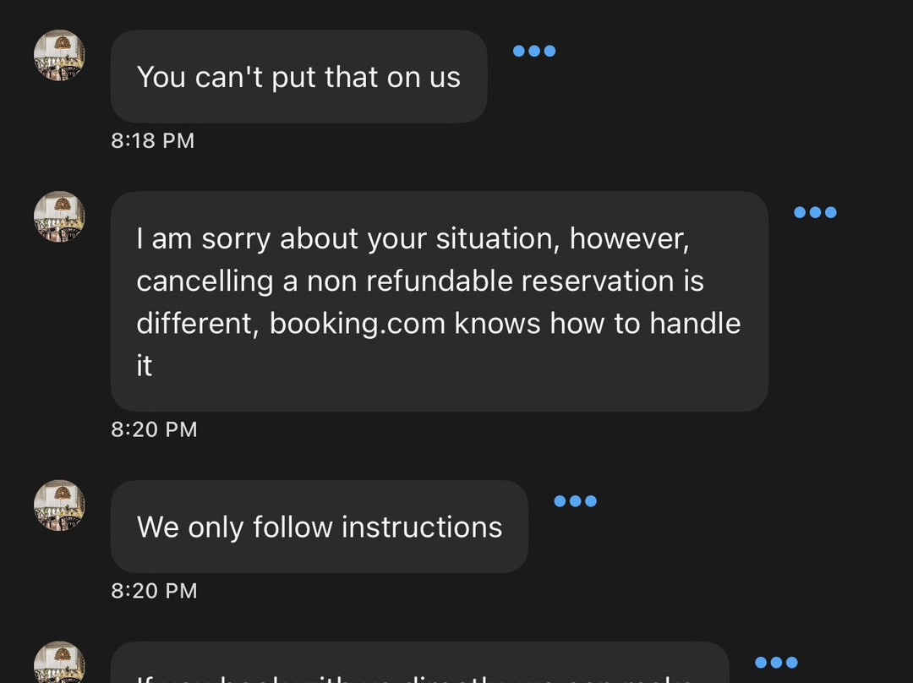
Task: Tap the avatar of the cut-off bottom message
Action: [x=59, y=662]
